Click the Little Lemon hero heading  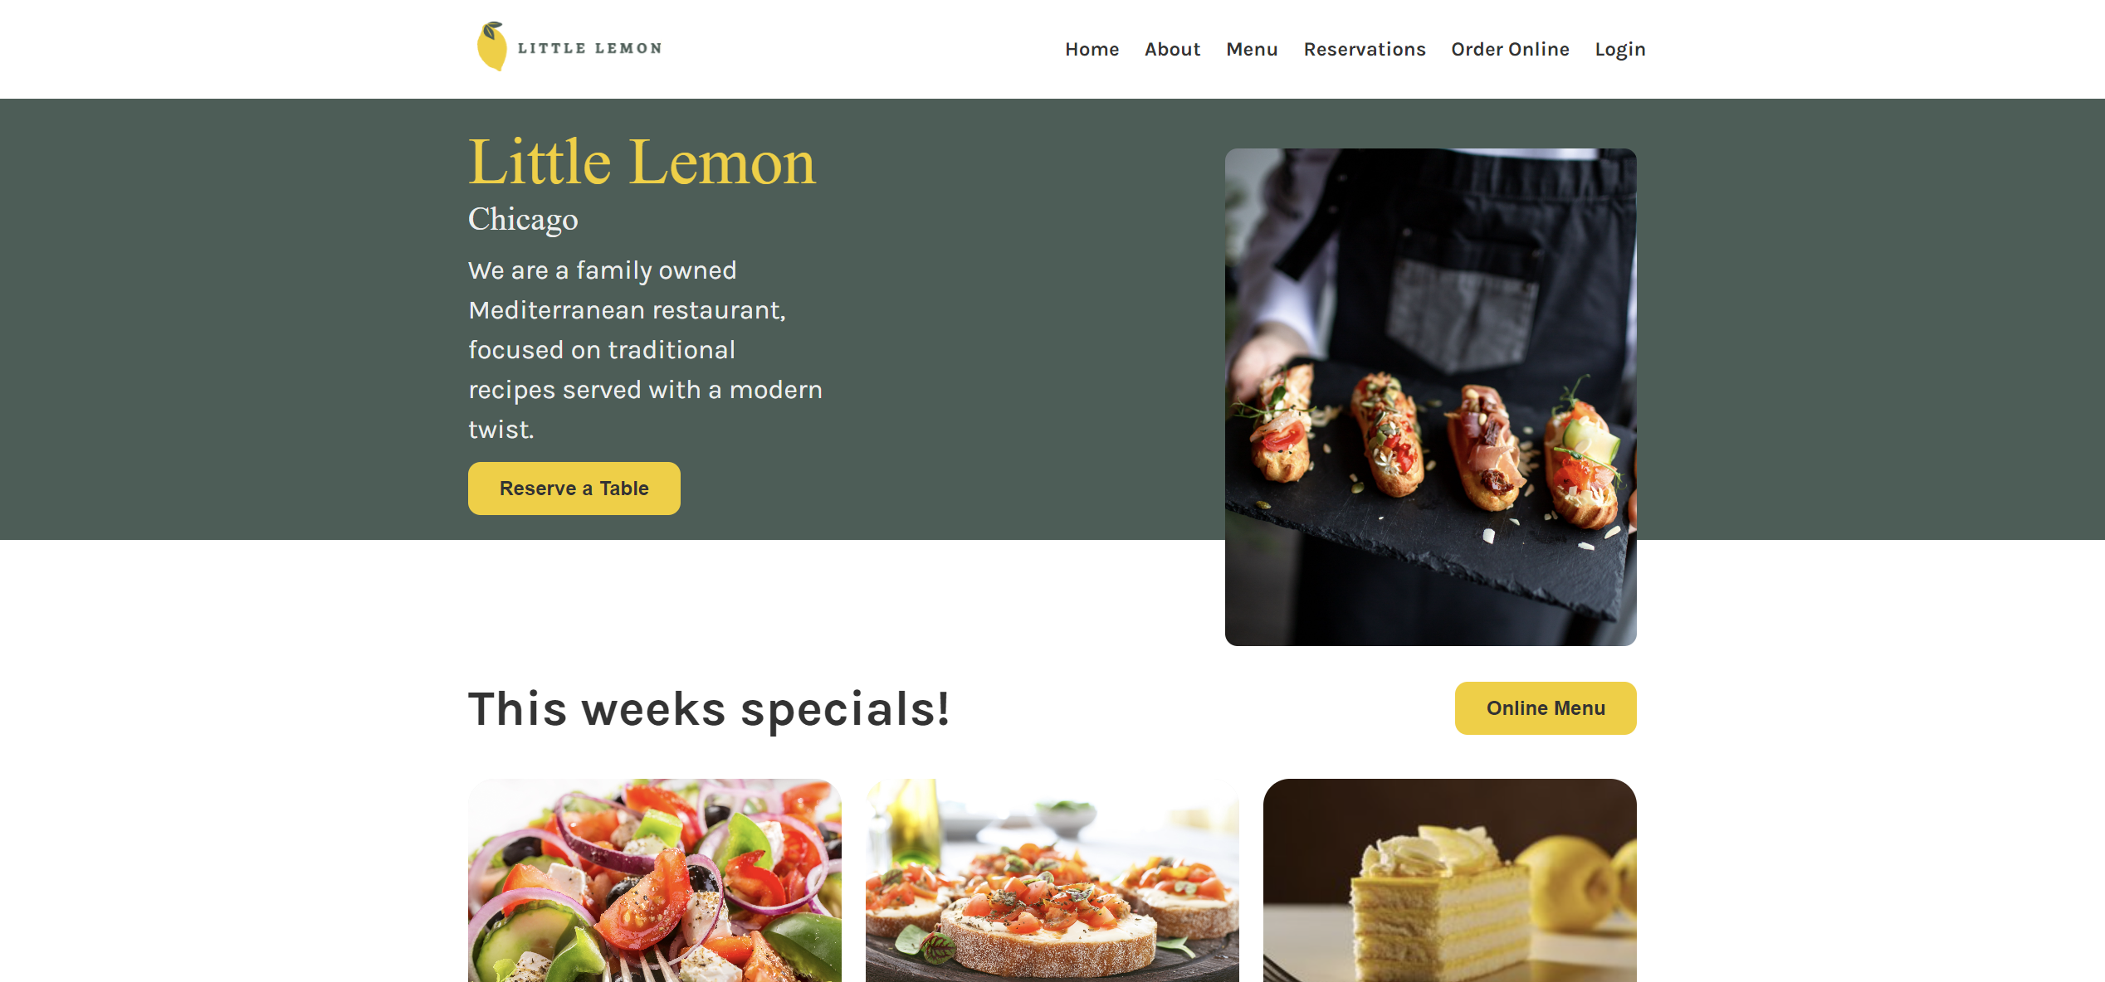point(642,162)
